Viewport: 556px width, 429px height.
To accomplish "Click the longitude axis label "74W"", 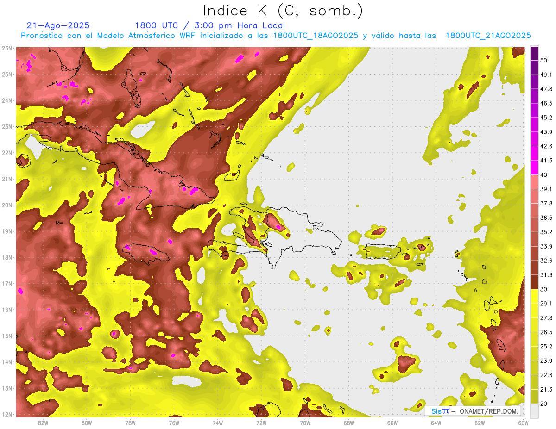I will (x=218, y=423).
